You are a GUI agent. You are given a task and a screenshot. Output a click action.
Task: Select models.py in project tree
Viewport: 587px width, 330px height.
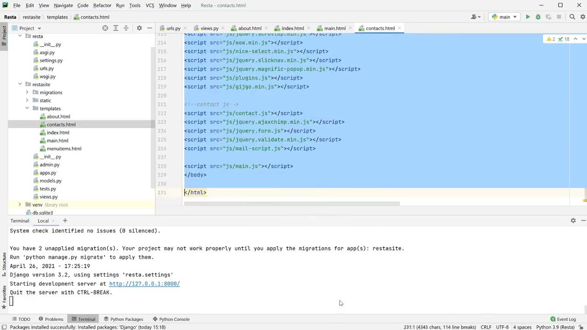(x=50, y=181)
